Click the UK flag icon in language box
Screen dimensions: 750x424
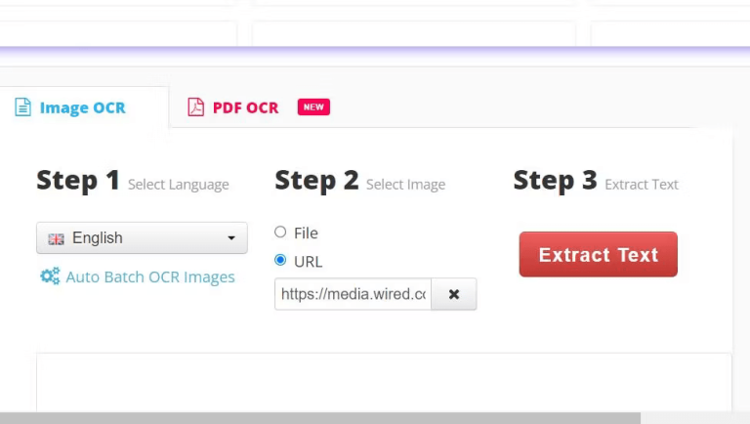coord(56,238)
